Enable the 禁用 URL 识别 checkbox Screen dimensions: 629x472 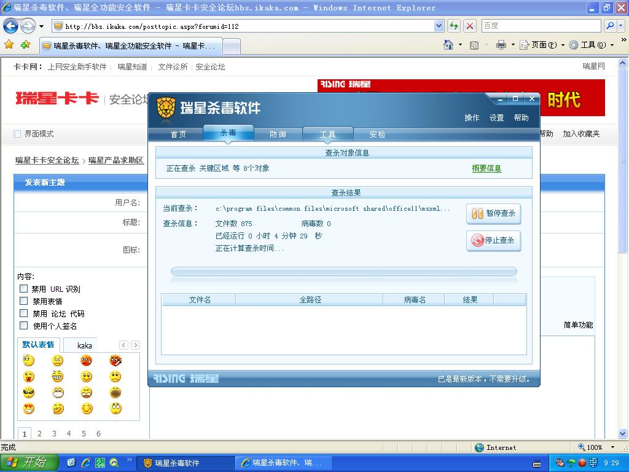pyautogui.click(x=24, y=289)
